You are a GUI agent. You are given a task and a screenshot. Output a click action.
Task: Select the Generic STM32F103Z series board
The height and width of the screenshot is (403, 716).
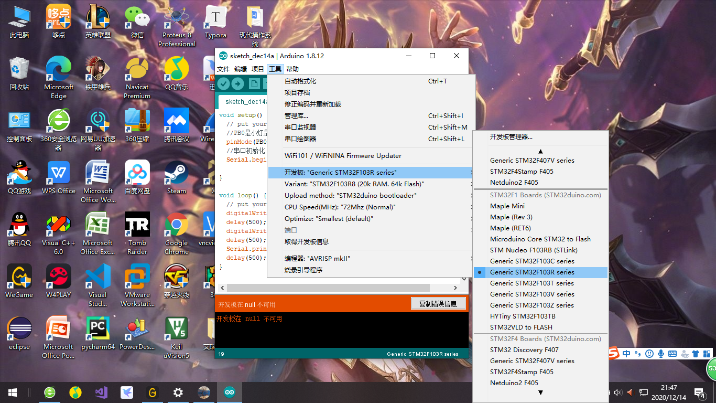click(540, 305)
